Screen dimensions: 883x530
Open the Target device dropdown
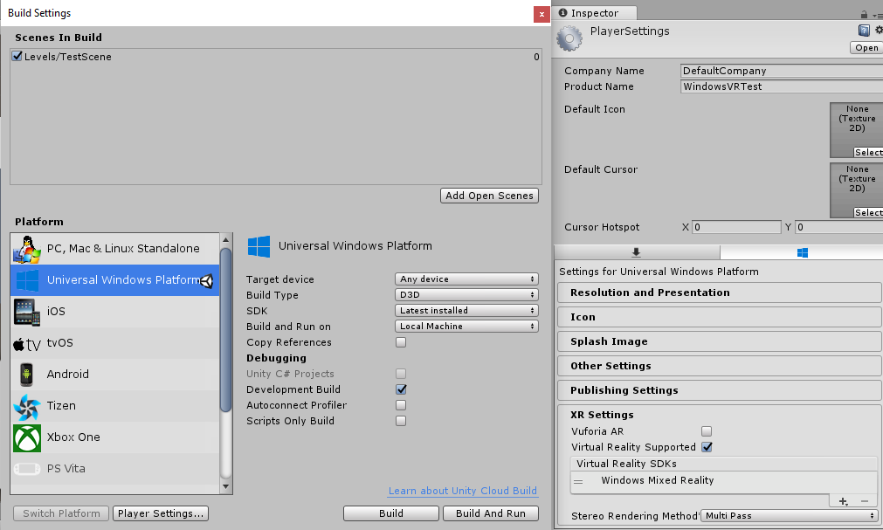point(467,279)
